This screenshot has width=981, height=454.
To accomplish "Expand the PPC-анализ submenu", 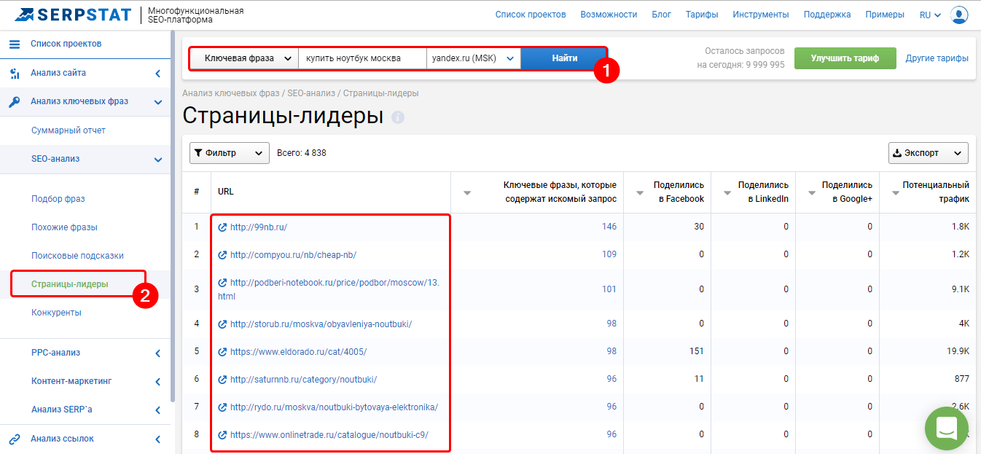I will 158,353.
